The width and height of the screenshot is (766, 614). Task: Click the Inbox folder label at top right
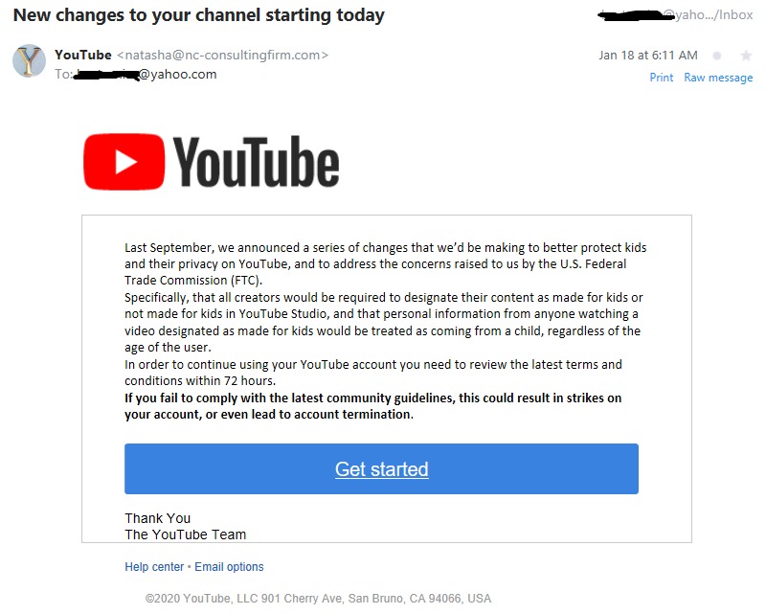[735, 14]
